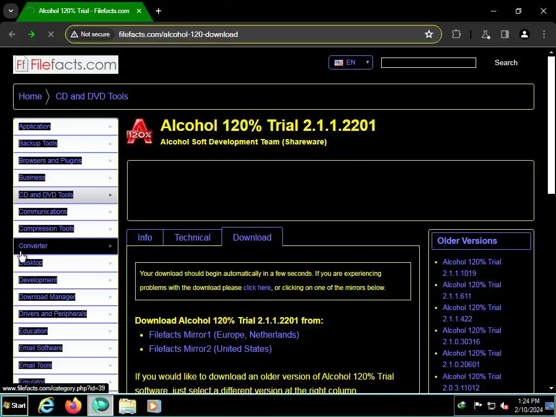Open CD and DVD Tools breadcrumb link
This screenshot has width=556, height=417.
[92, 97]
